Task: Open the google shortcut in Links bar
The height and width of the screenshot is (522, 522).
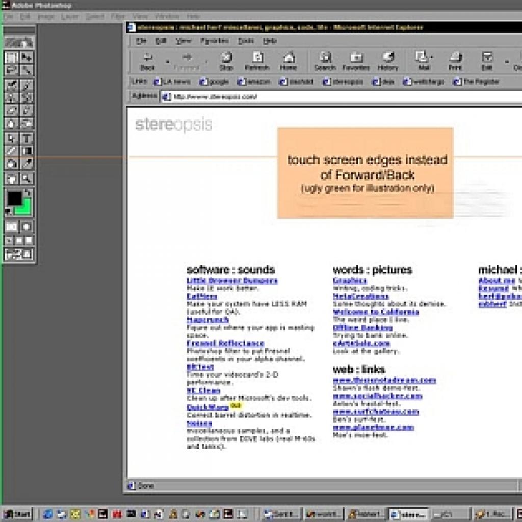Action: coord(214,82)
